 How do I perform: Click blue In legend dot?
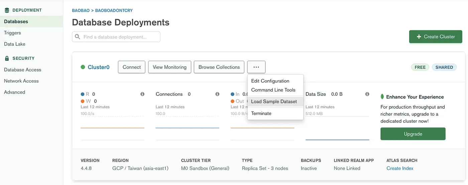tap(232, 94)
